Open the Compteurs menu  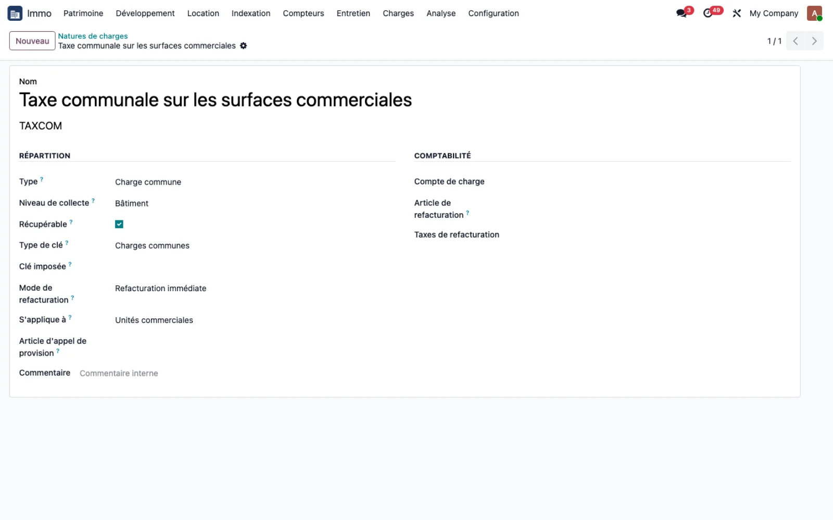304,14
